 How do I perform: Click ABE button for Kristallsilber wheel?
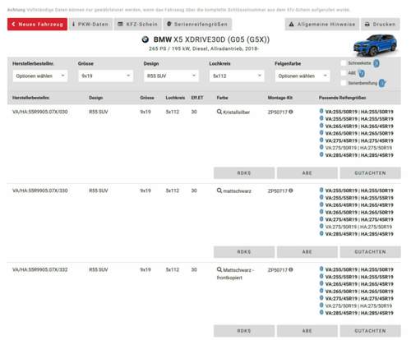tap(307, 173)
